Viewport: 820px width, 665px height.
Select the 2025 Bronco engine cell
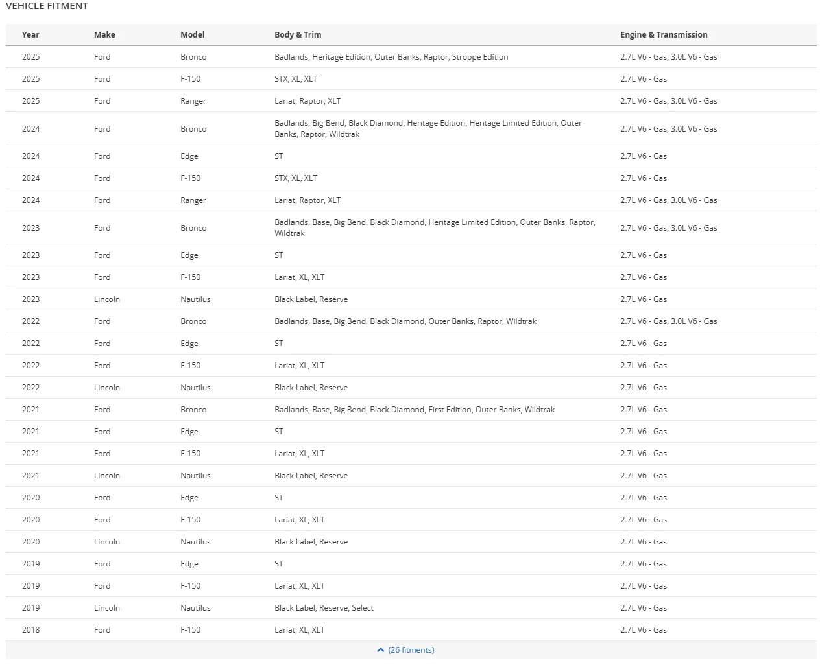click(669, 57)
